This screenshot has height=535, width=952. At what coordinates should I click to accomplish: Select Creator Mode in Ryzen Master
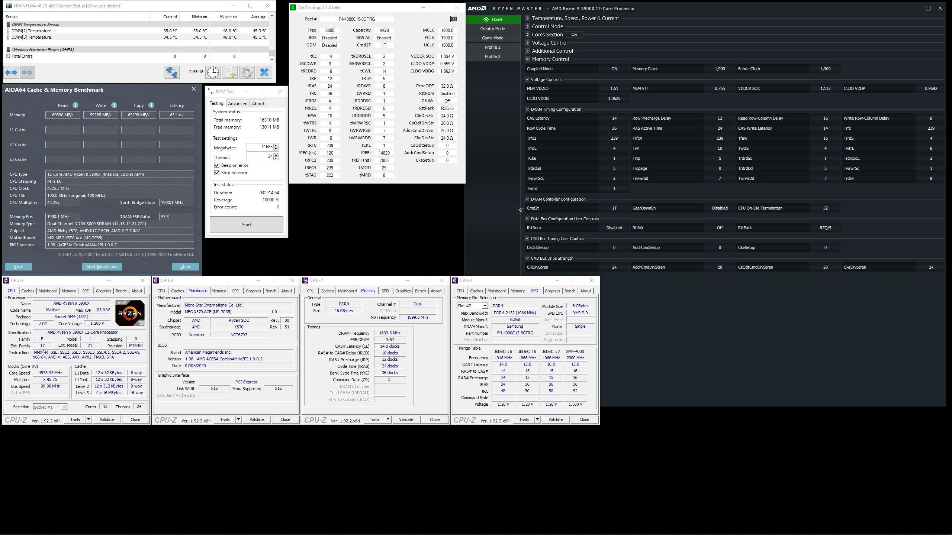493,29
